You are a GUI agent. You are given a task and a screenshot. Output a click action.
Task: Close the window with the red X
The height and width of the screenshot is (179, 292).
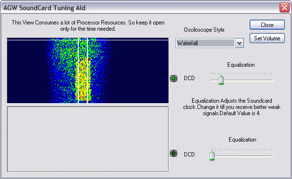[x=284, y=8]
